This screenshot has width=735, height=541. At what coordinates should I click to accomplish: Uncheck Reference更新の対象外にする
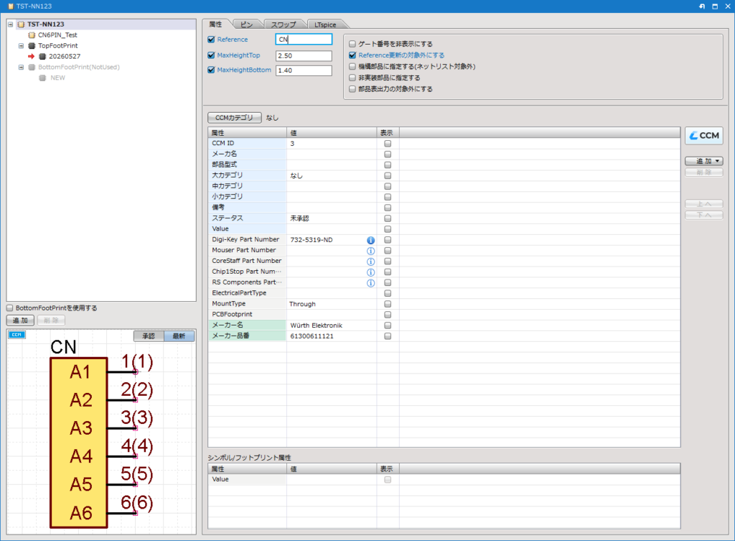(x=352, y=55)
